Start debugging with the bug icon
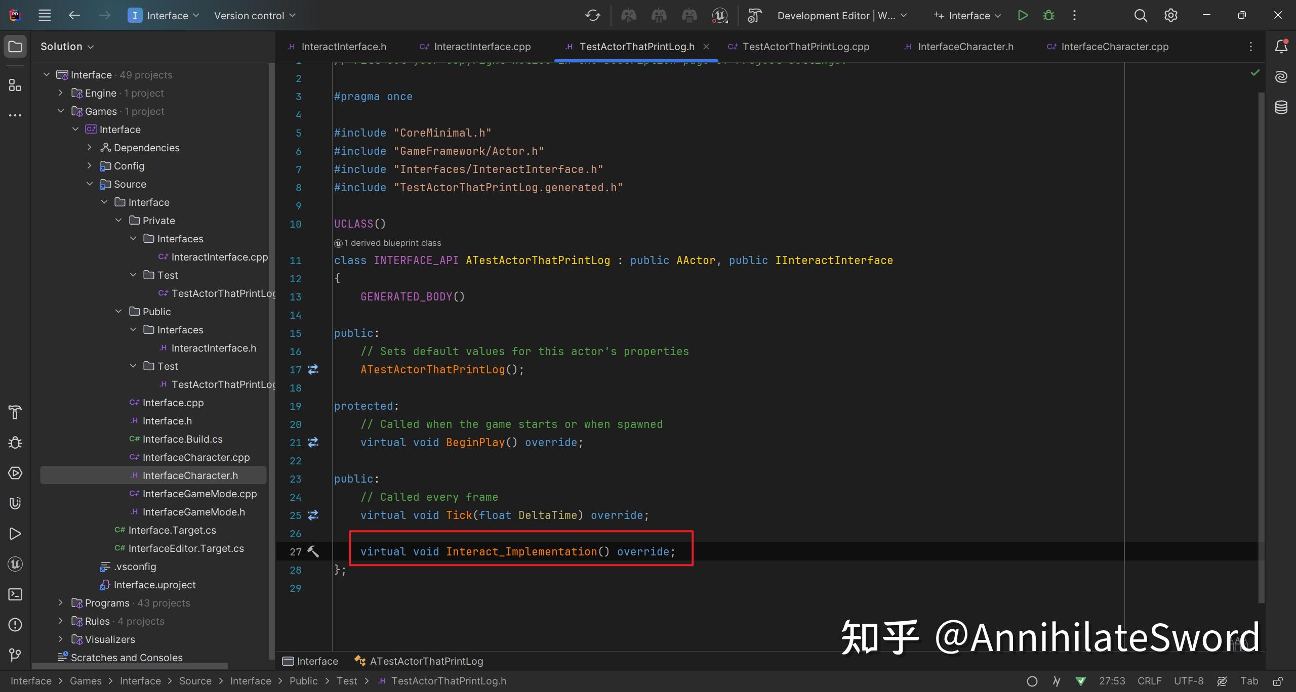This screenshot has height=692, width=1296. (1049, 15)
